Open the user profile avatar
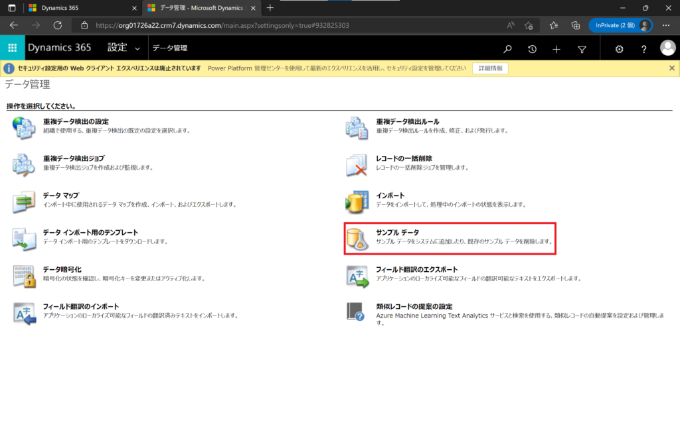The height and width of the screenshot is (433, 680). pos(667,48)
